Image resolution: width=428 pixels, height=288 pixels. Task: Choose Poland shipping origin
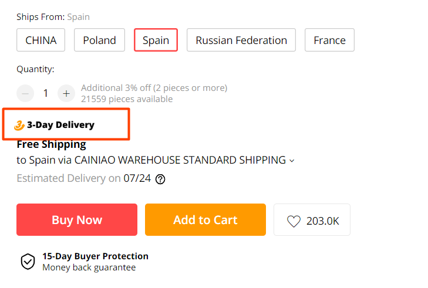point(99,40)
